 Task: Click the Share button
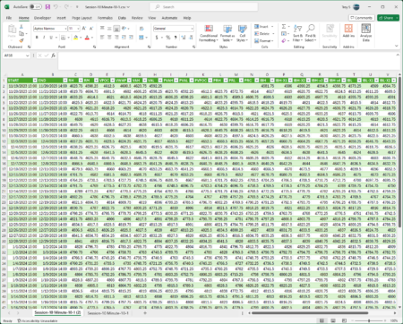click(388, 18)
